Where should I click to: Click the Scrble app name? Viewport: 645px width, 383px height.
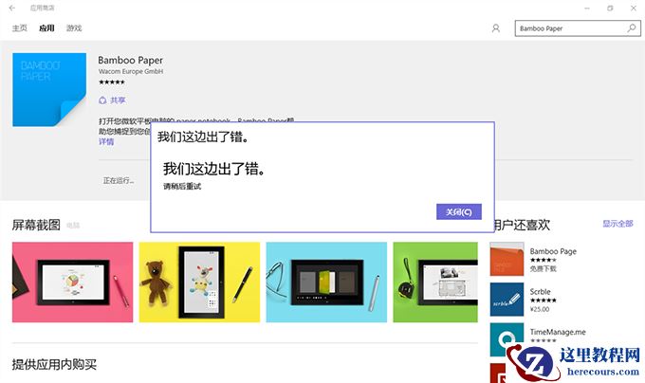coord(540,291)
